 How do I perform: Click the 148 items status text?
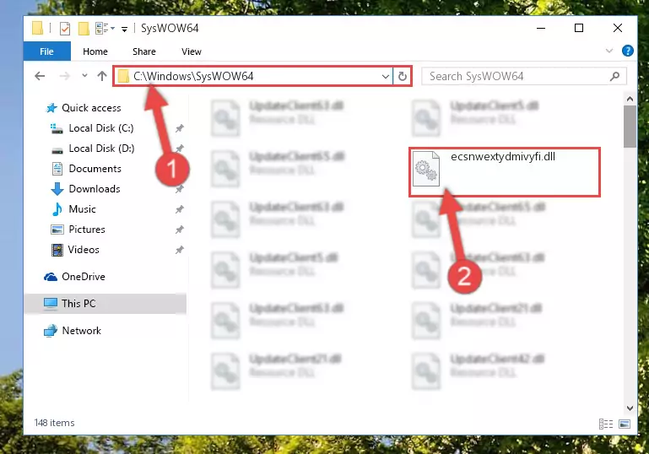(x=54, y=423)
